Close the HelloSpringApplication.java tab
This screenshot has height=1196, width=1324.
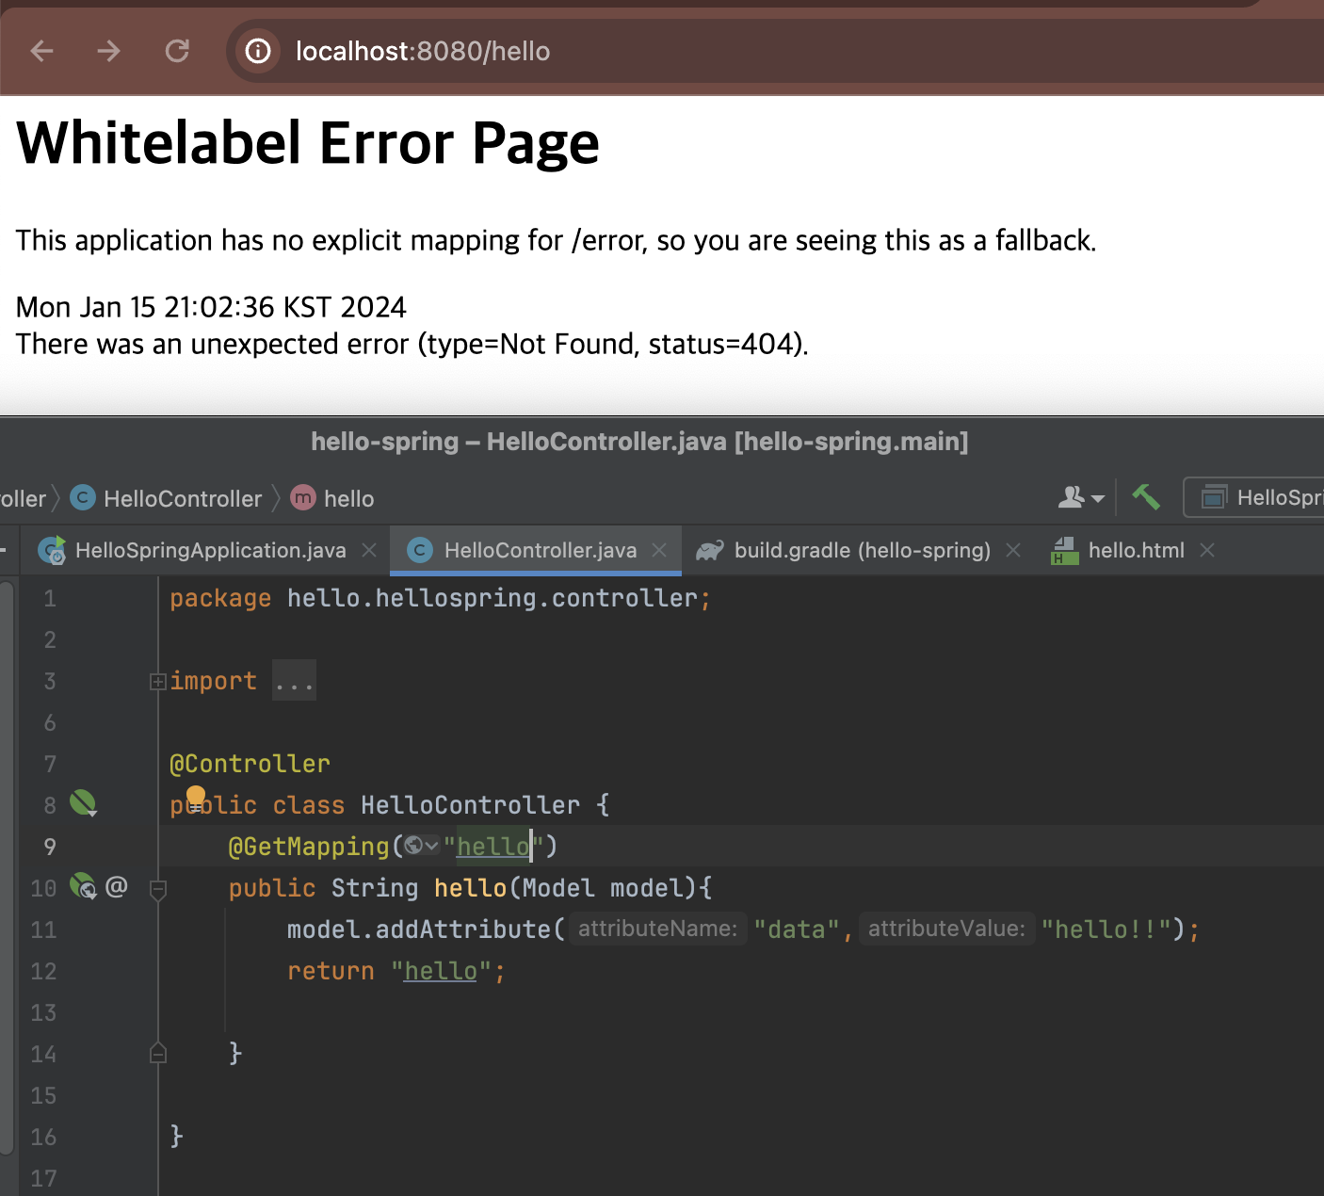pos(370,550)
